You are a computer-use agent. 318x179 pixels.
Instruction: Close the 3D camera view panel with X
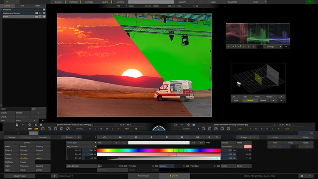click(273, 100)
